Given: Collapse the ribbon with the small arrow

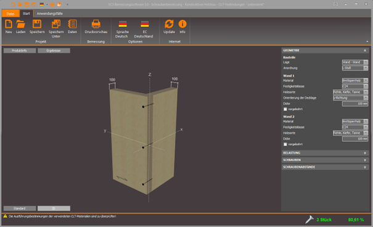Looking at the screenshot, I should click(x=367, y=41).
